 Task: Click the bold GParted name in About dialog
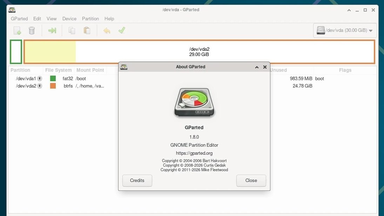point(194,127)
